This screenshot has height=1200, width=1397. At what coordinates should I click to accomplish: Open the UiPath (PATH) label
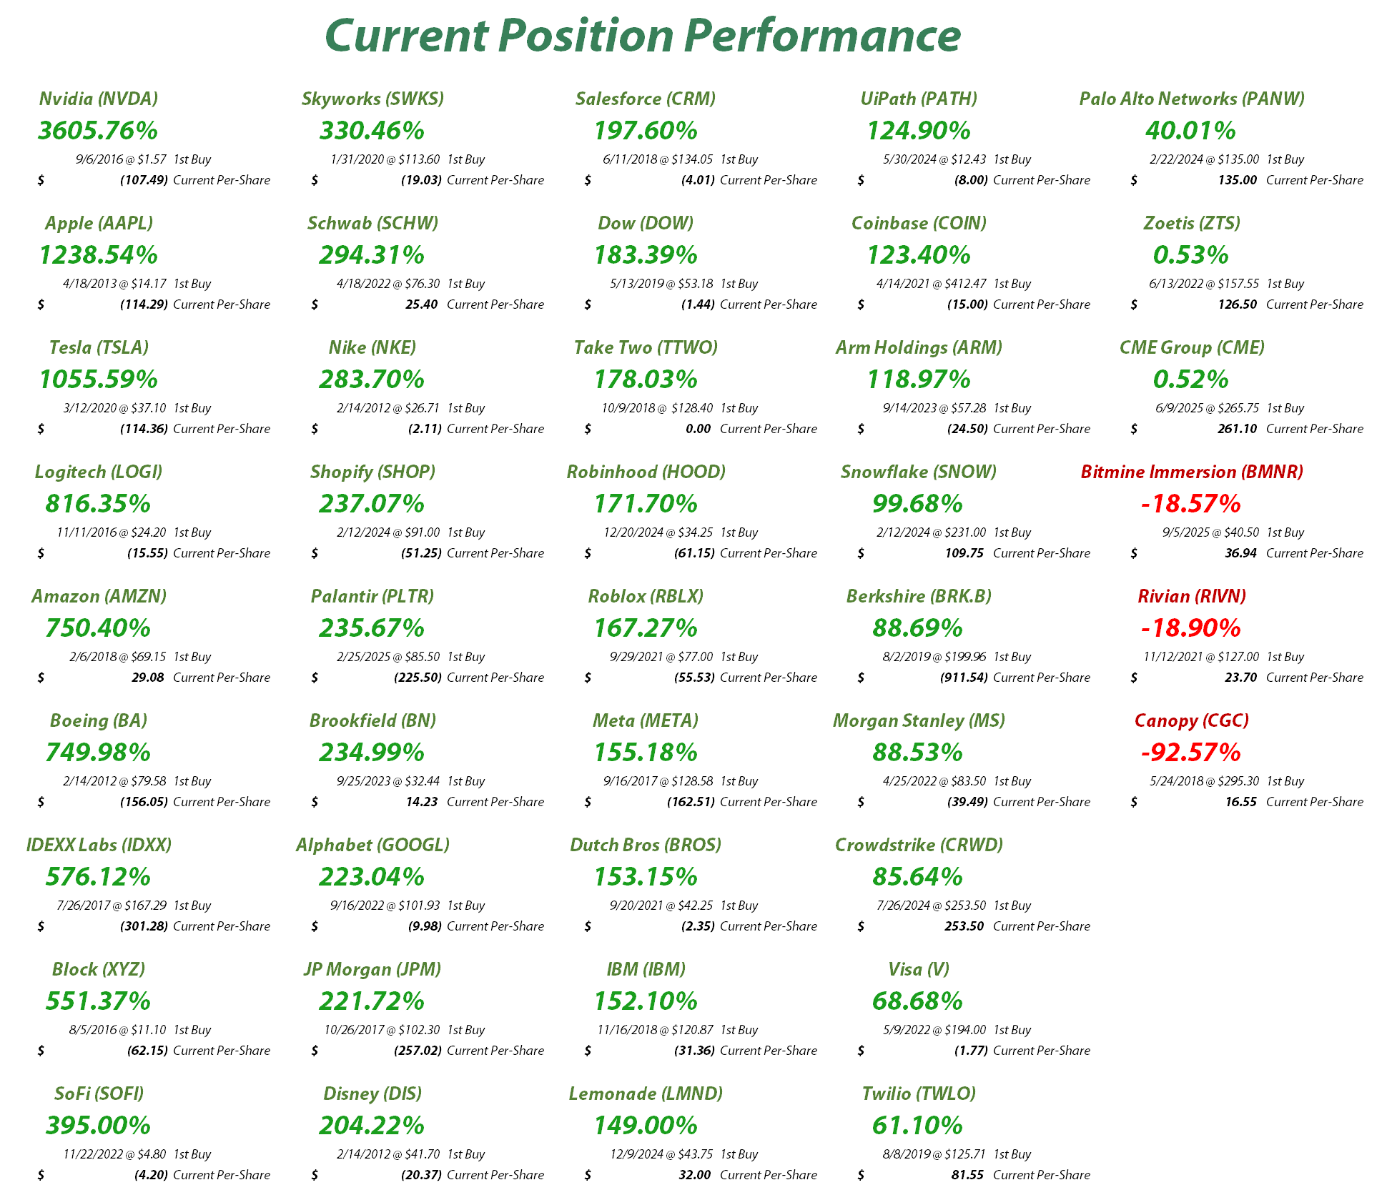(x=919, y=99)
